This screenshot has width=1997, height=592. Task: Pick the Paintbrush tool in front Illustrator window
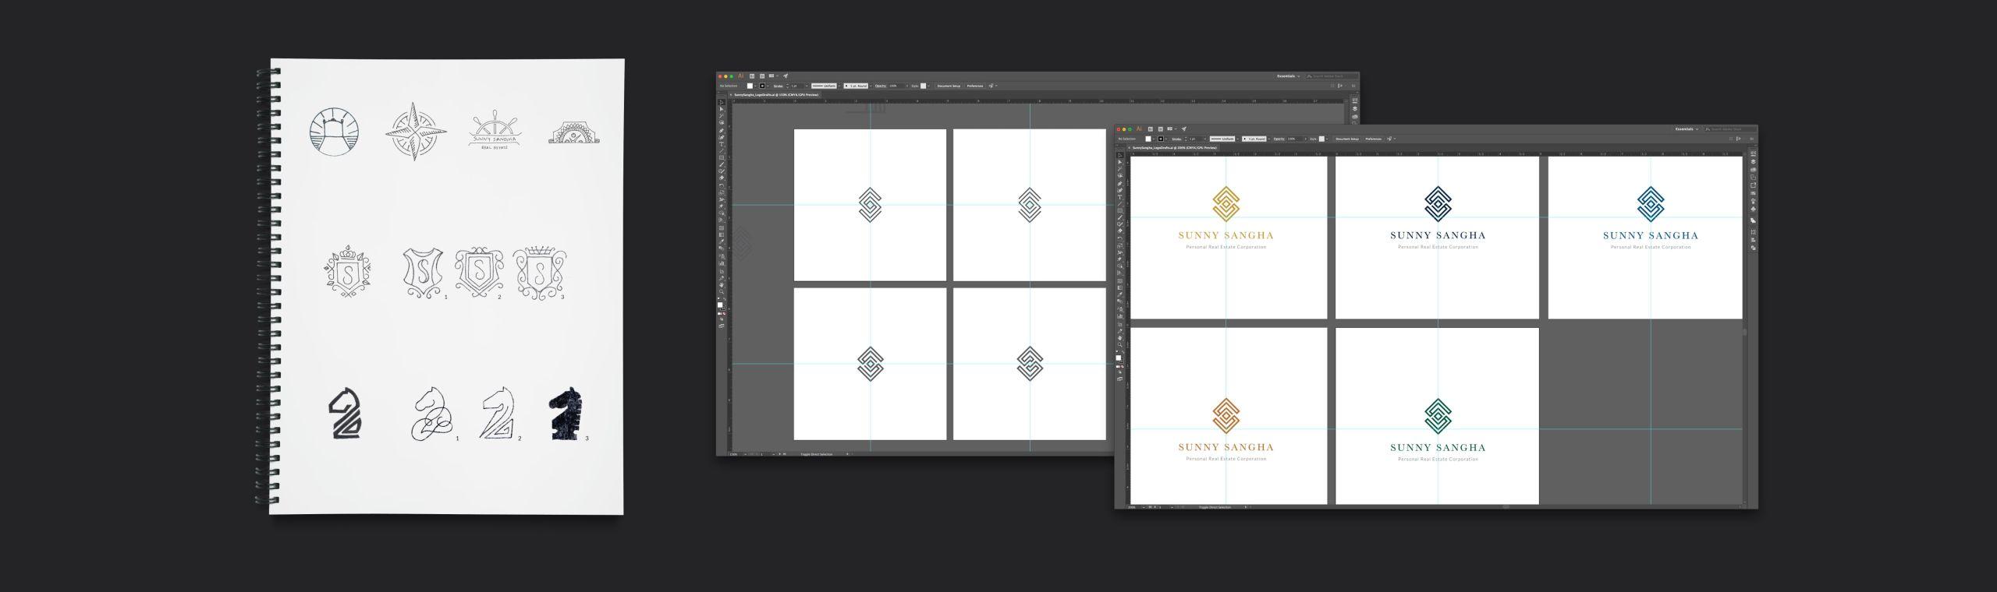click(1120, 217)
